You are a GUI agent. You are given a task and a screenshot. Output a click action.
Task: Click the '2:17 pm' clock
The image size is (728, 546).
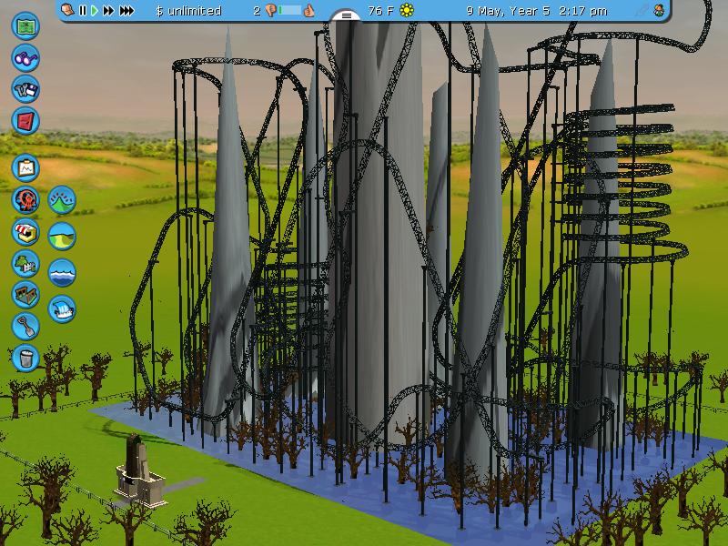(583, 11)
